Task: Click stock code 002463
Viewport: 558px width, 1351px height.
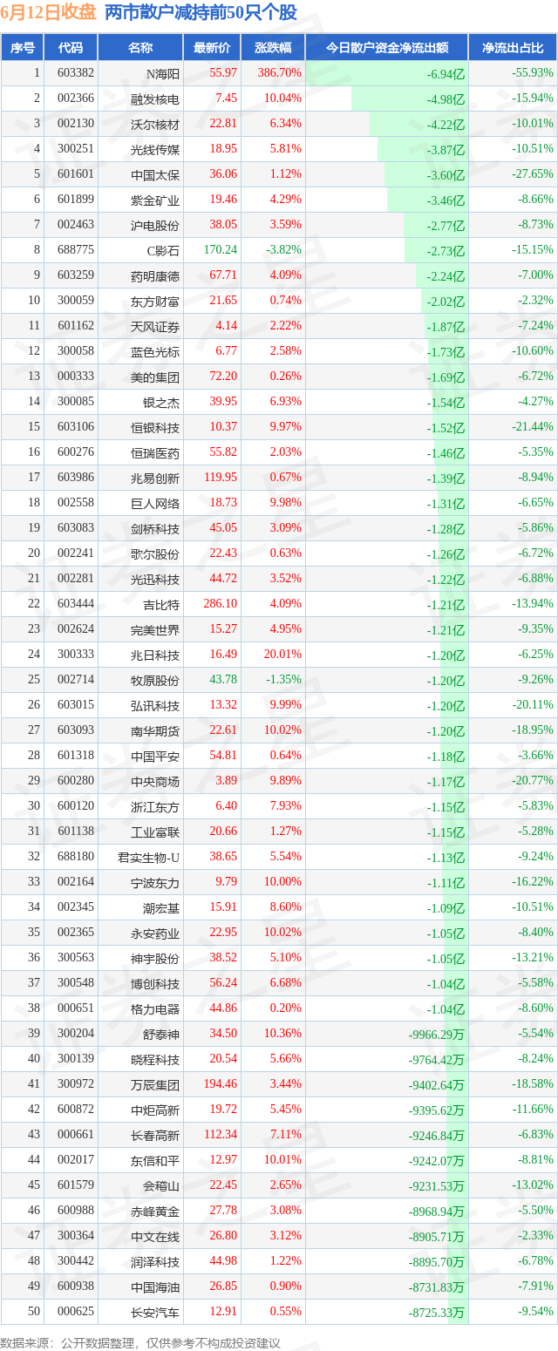Action: click(x=76, y=225)
